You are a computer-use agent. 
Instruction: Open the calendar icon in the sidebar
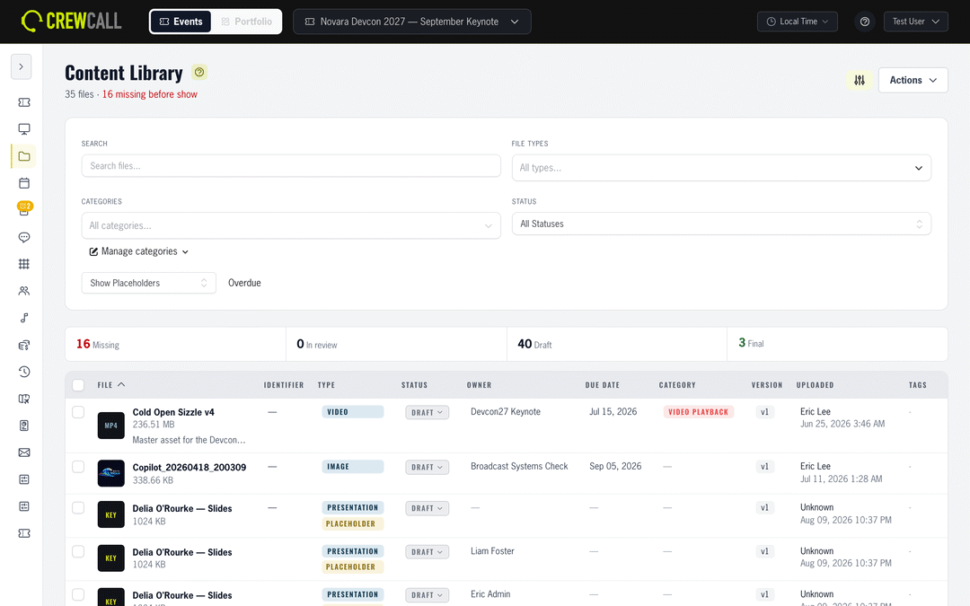(24, 183)
